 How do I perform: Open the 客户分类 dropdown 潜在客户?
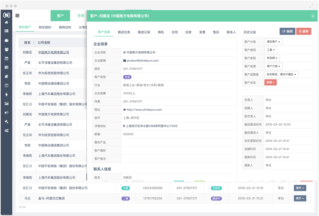pos(273,42)
